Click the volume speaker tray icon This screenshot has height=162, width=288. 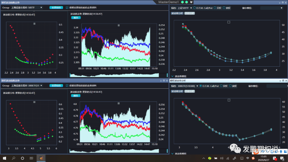(222, 158)
